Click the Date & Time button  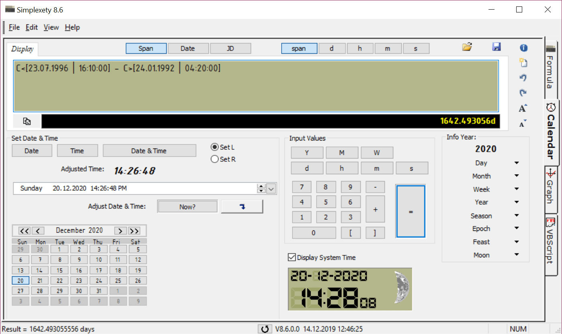149,151
